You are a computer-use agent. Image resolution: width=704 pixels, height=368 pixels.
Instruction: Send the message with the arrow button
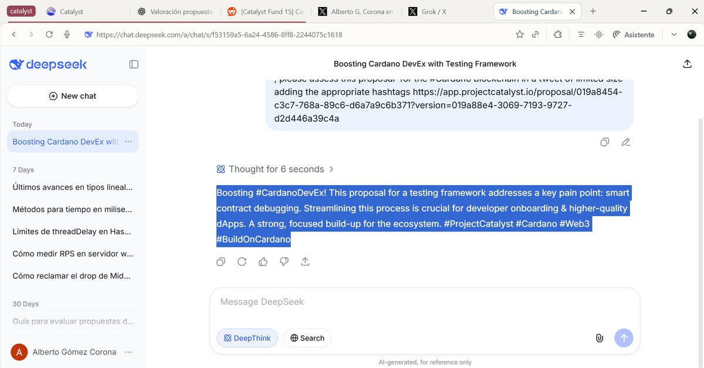pos(624,338)
